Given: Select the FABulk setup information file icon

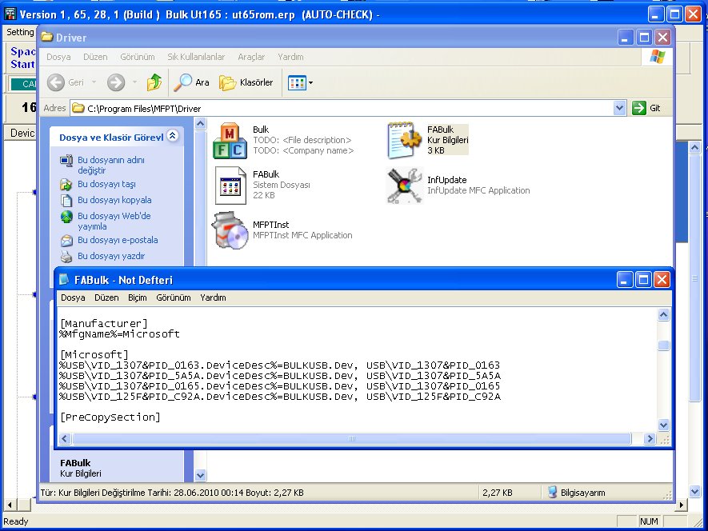Looking at the screenshot, I should pos(404,140).
